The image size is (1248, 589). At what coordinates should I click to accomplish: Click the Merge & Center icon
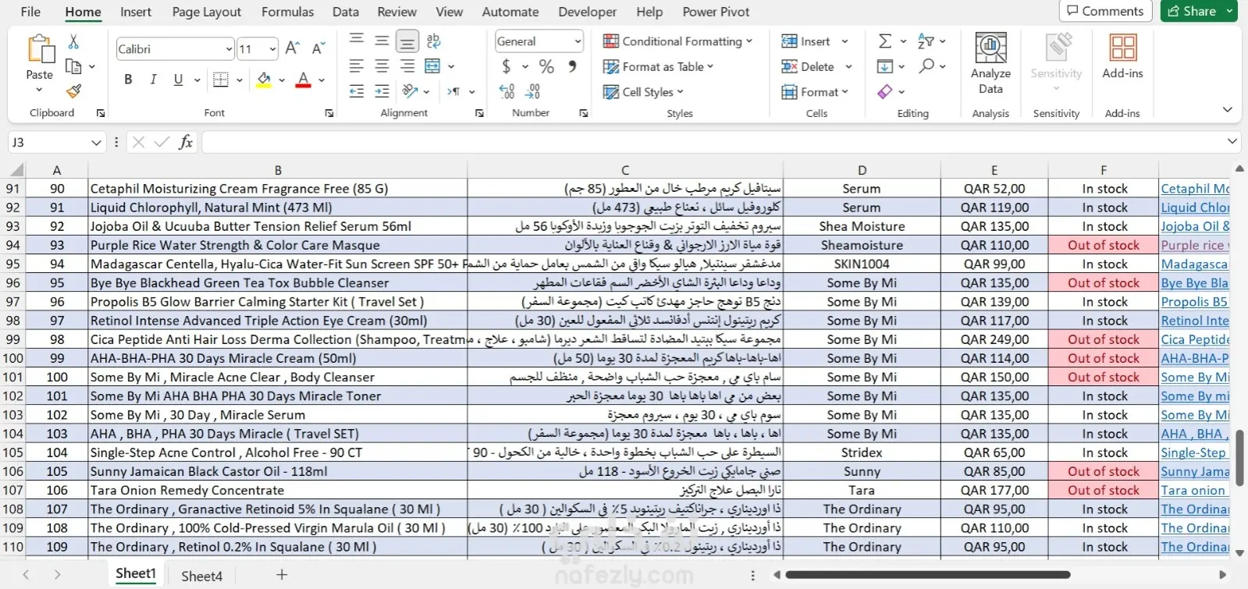point(432,66)
